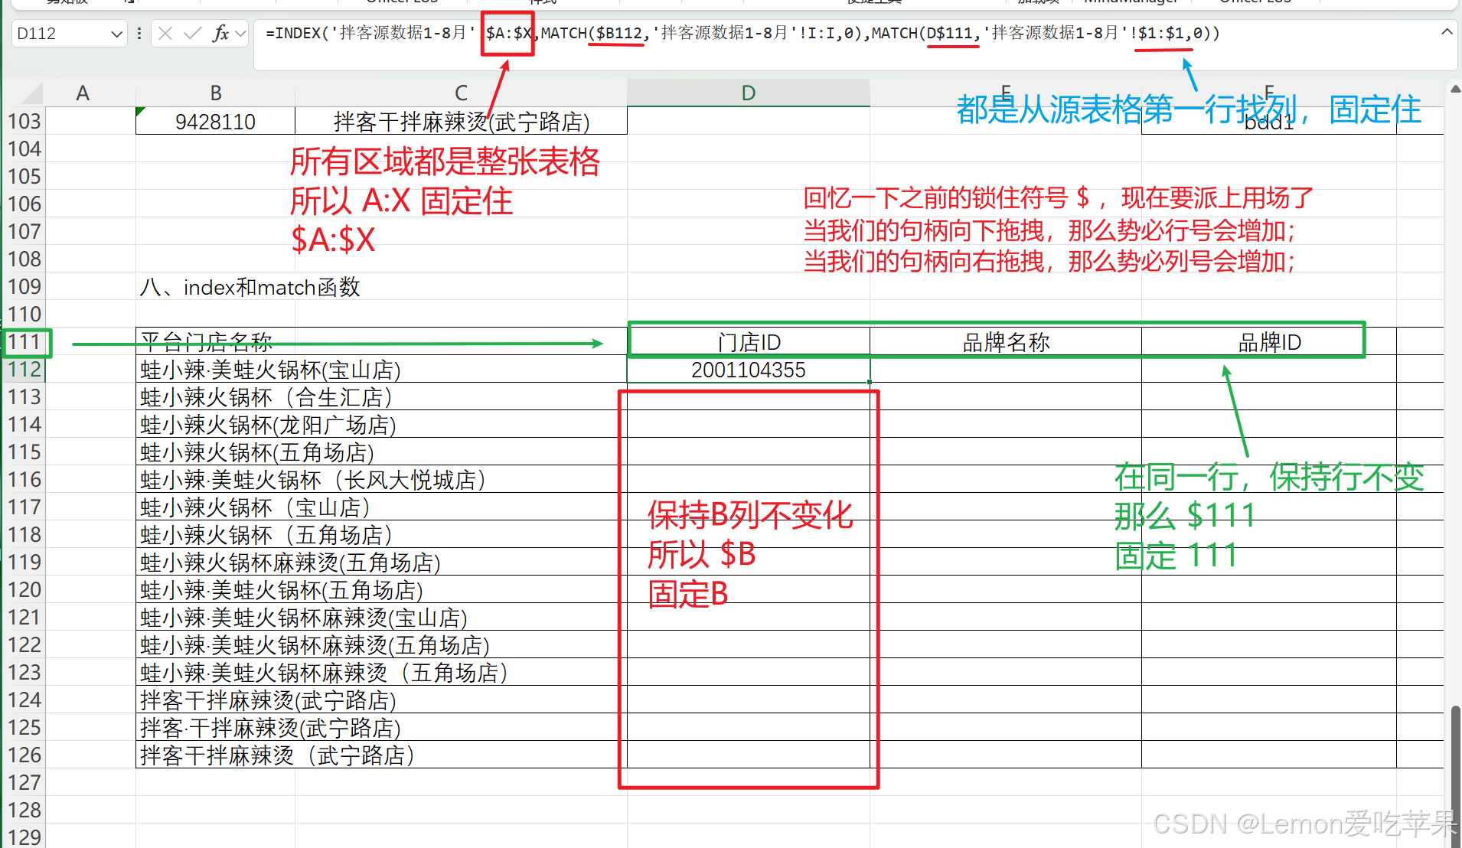The image size is (1462, 848).
Task: Select row 109 header
Action: pos(24,286)
